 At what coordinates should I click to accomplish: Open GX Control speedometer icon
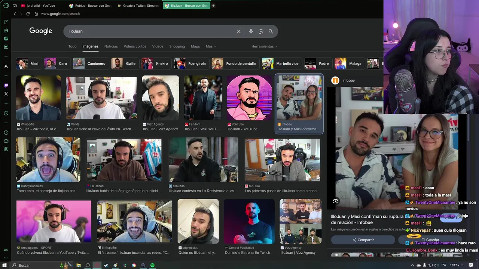click(x=6, y=22)
